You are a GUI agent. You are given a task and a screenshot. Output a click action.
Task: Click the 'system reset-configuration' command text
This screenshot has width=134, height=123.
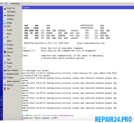click(58, 116)
